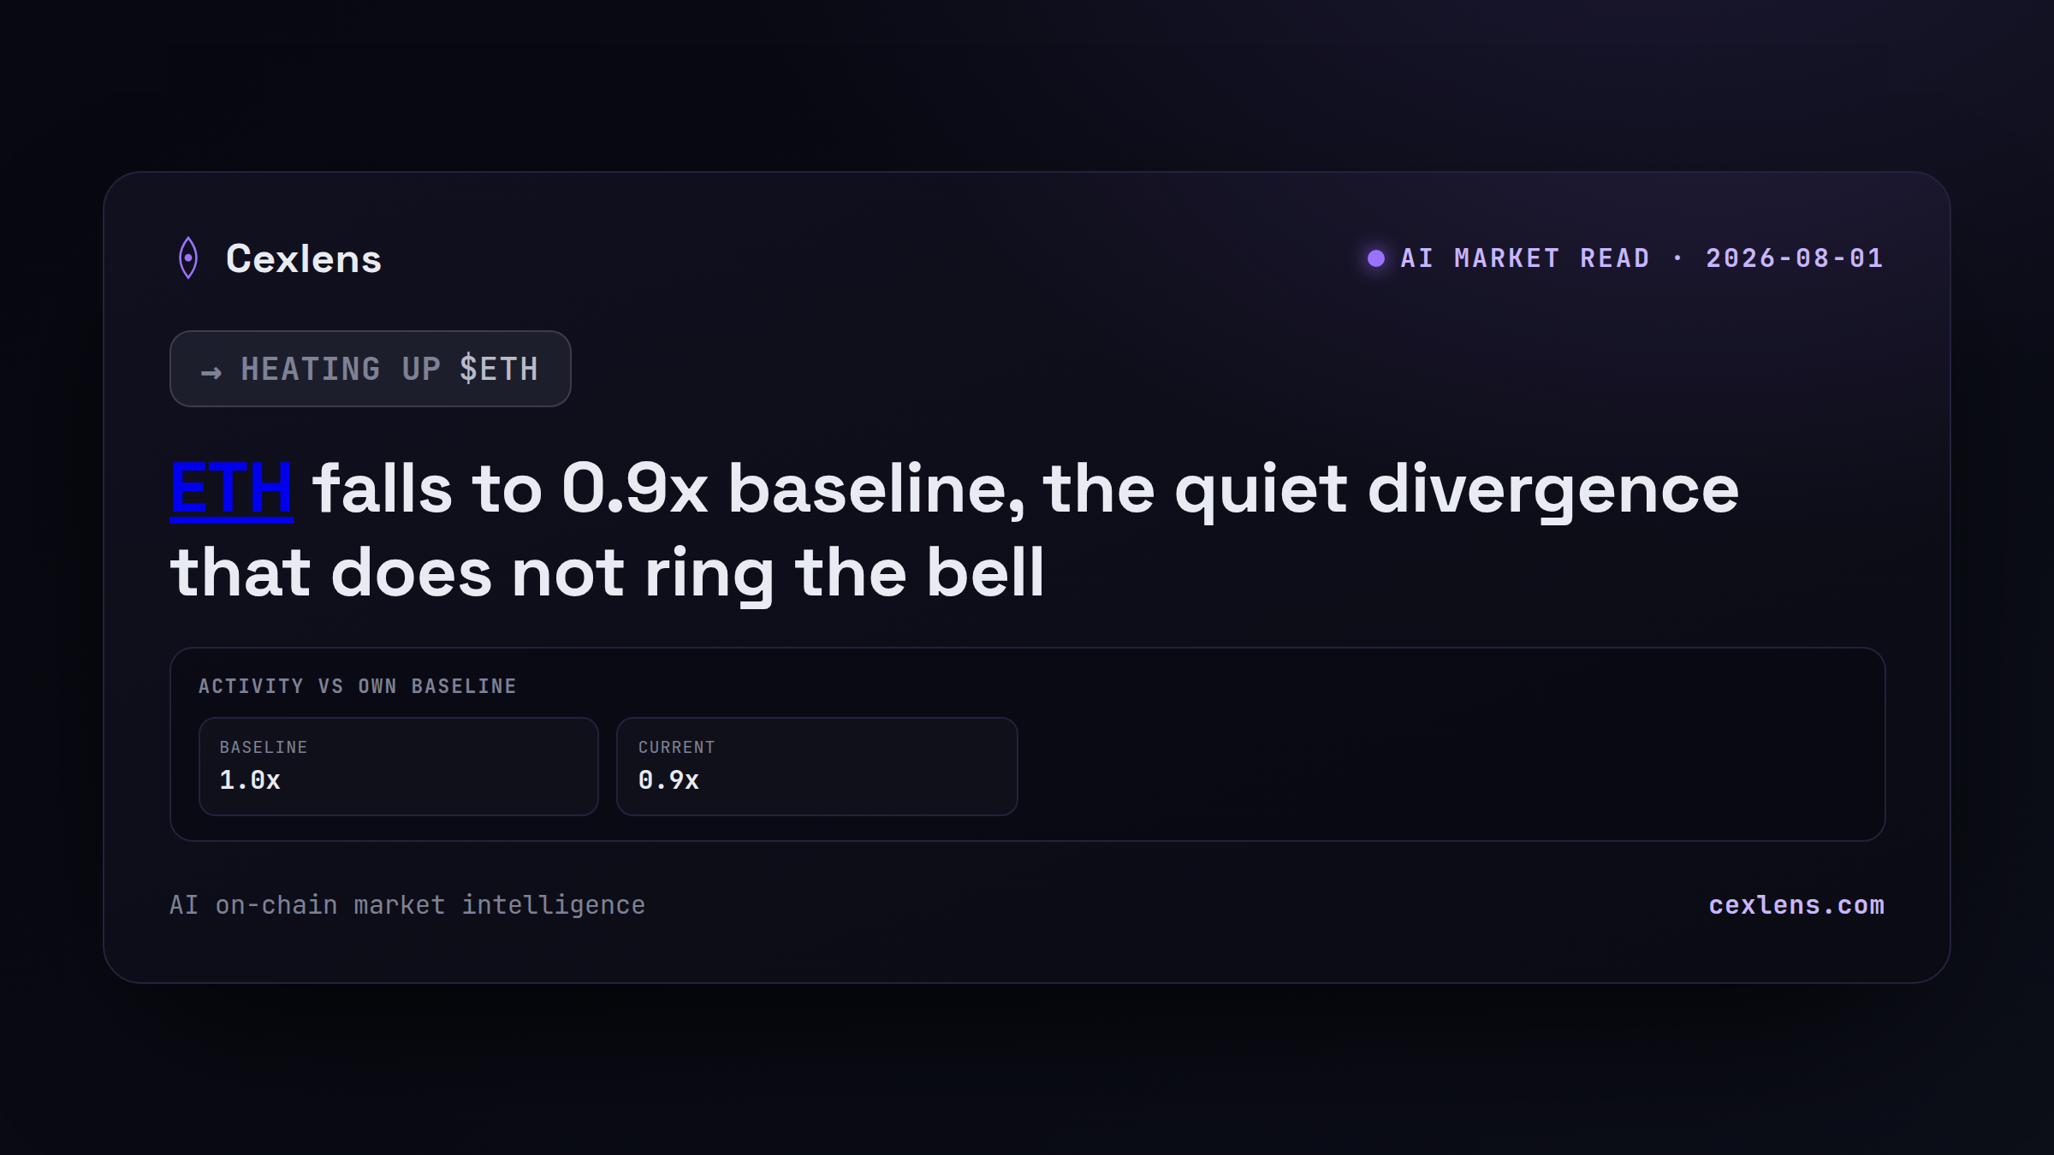This screenshot has height=1155, width=2054.
Task: Click the Cexlens brand name
Action: pyautogui.click(x=304, y=258)
